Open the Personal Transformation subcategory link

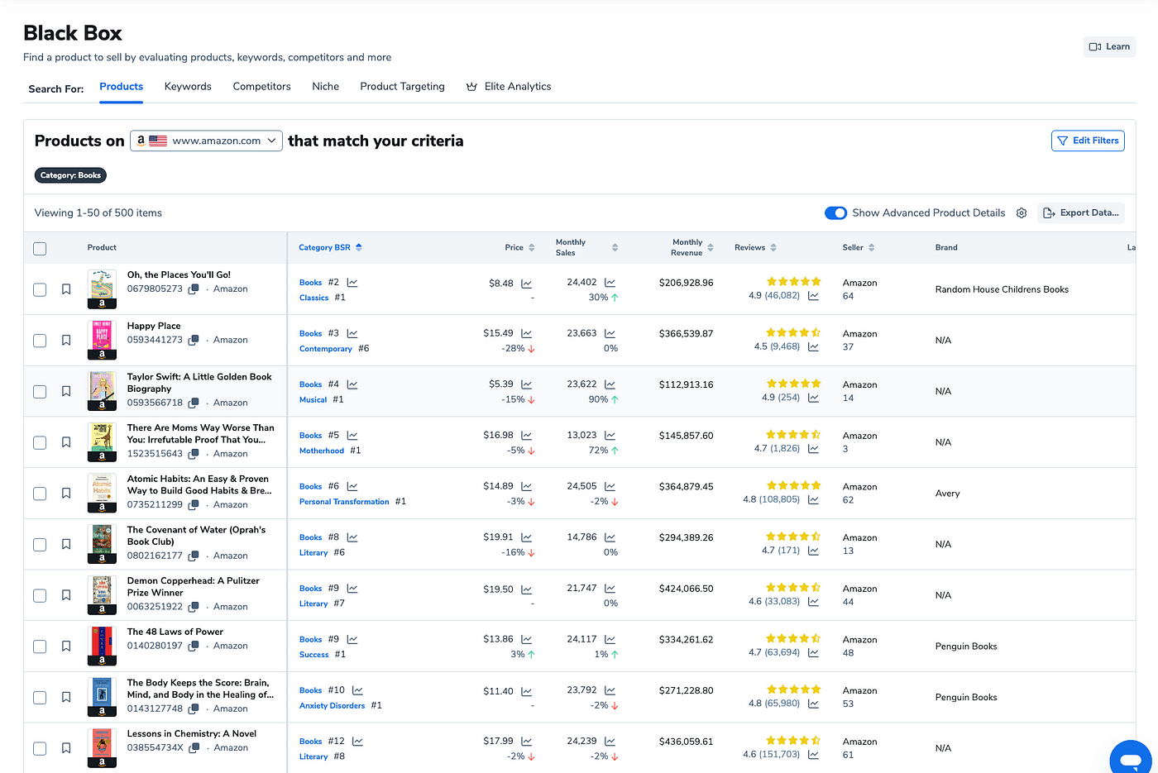(x=344, y=502)
